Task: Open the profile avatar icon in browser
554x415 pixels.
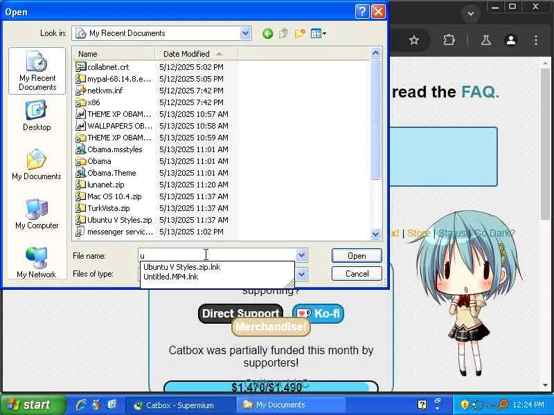Action: click(511, 40)
